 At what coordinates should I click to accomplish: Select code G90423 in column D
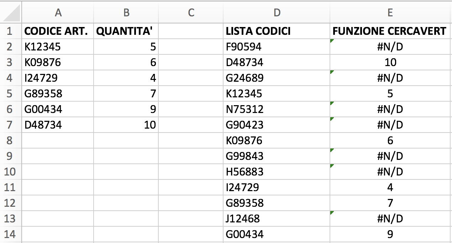[277, 125]
